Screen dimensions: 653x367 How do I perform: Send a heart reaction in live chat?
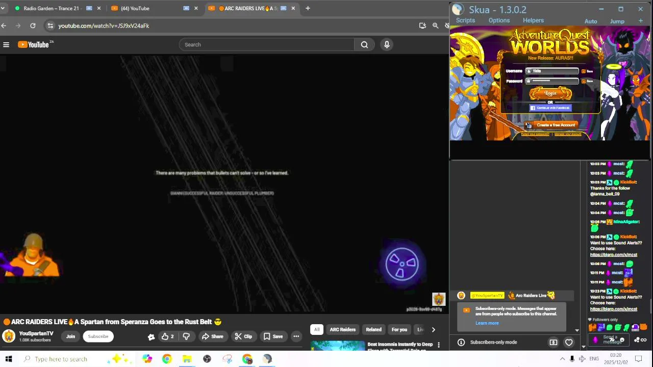click(569, 343)
